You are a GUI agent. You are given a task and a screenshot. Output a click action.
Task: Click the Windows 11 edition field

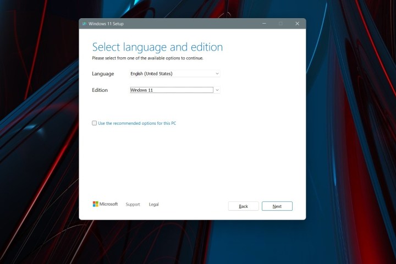[172, 90]
